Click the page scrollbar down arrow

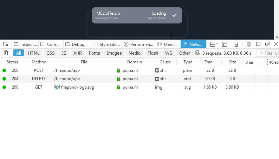(277, 37)
